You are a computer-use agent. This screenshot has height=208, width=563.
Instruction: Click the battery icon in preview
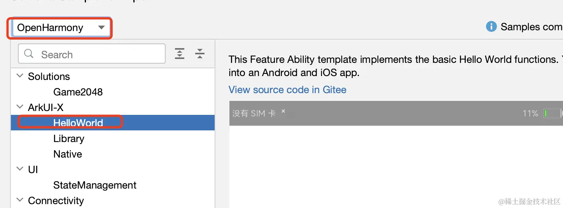point(552,113)
